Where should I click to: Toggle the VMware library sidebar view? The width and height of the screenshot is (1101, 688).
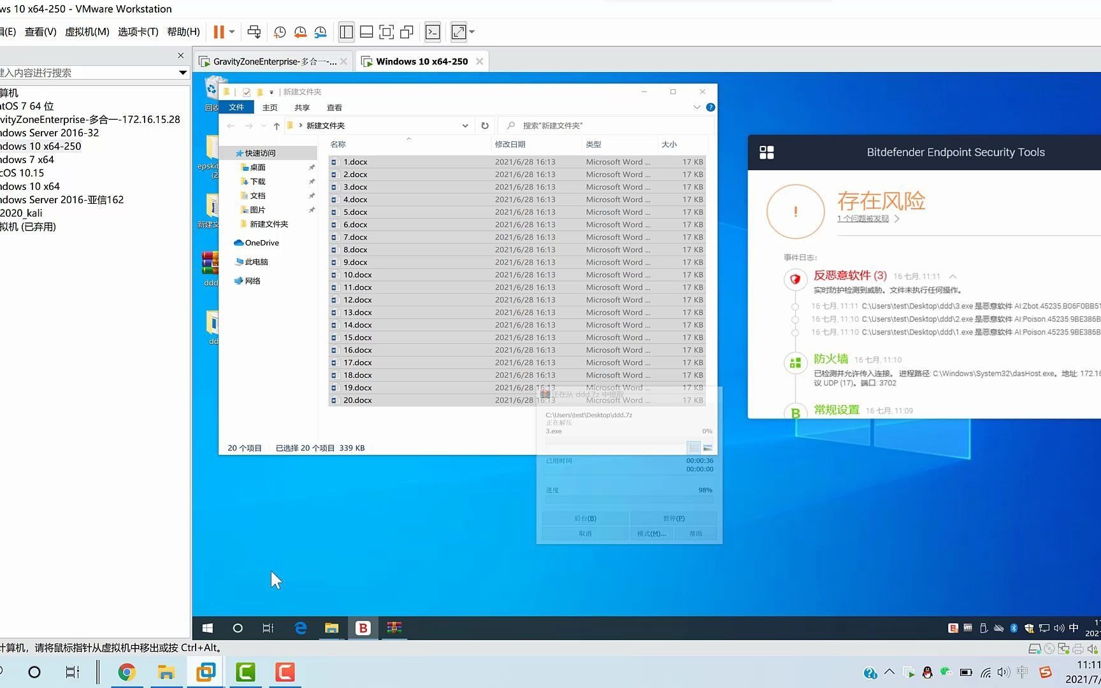pos(346,32)
